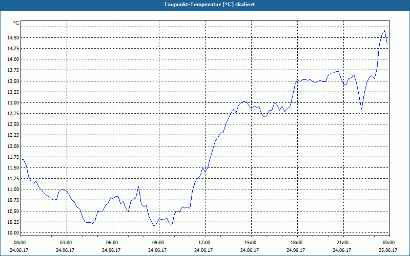Click the 11,75 y-axis label
The height and width of the screenshot is (256, 410).
tap(13, 157)
